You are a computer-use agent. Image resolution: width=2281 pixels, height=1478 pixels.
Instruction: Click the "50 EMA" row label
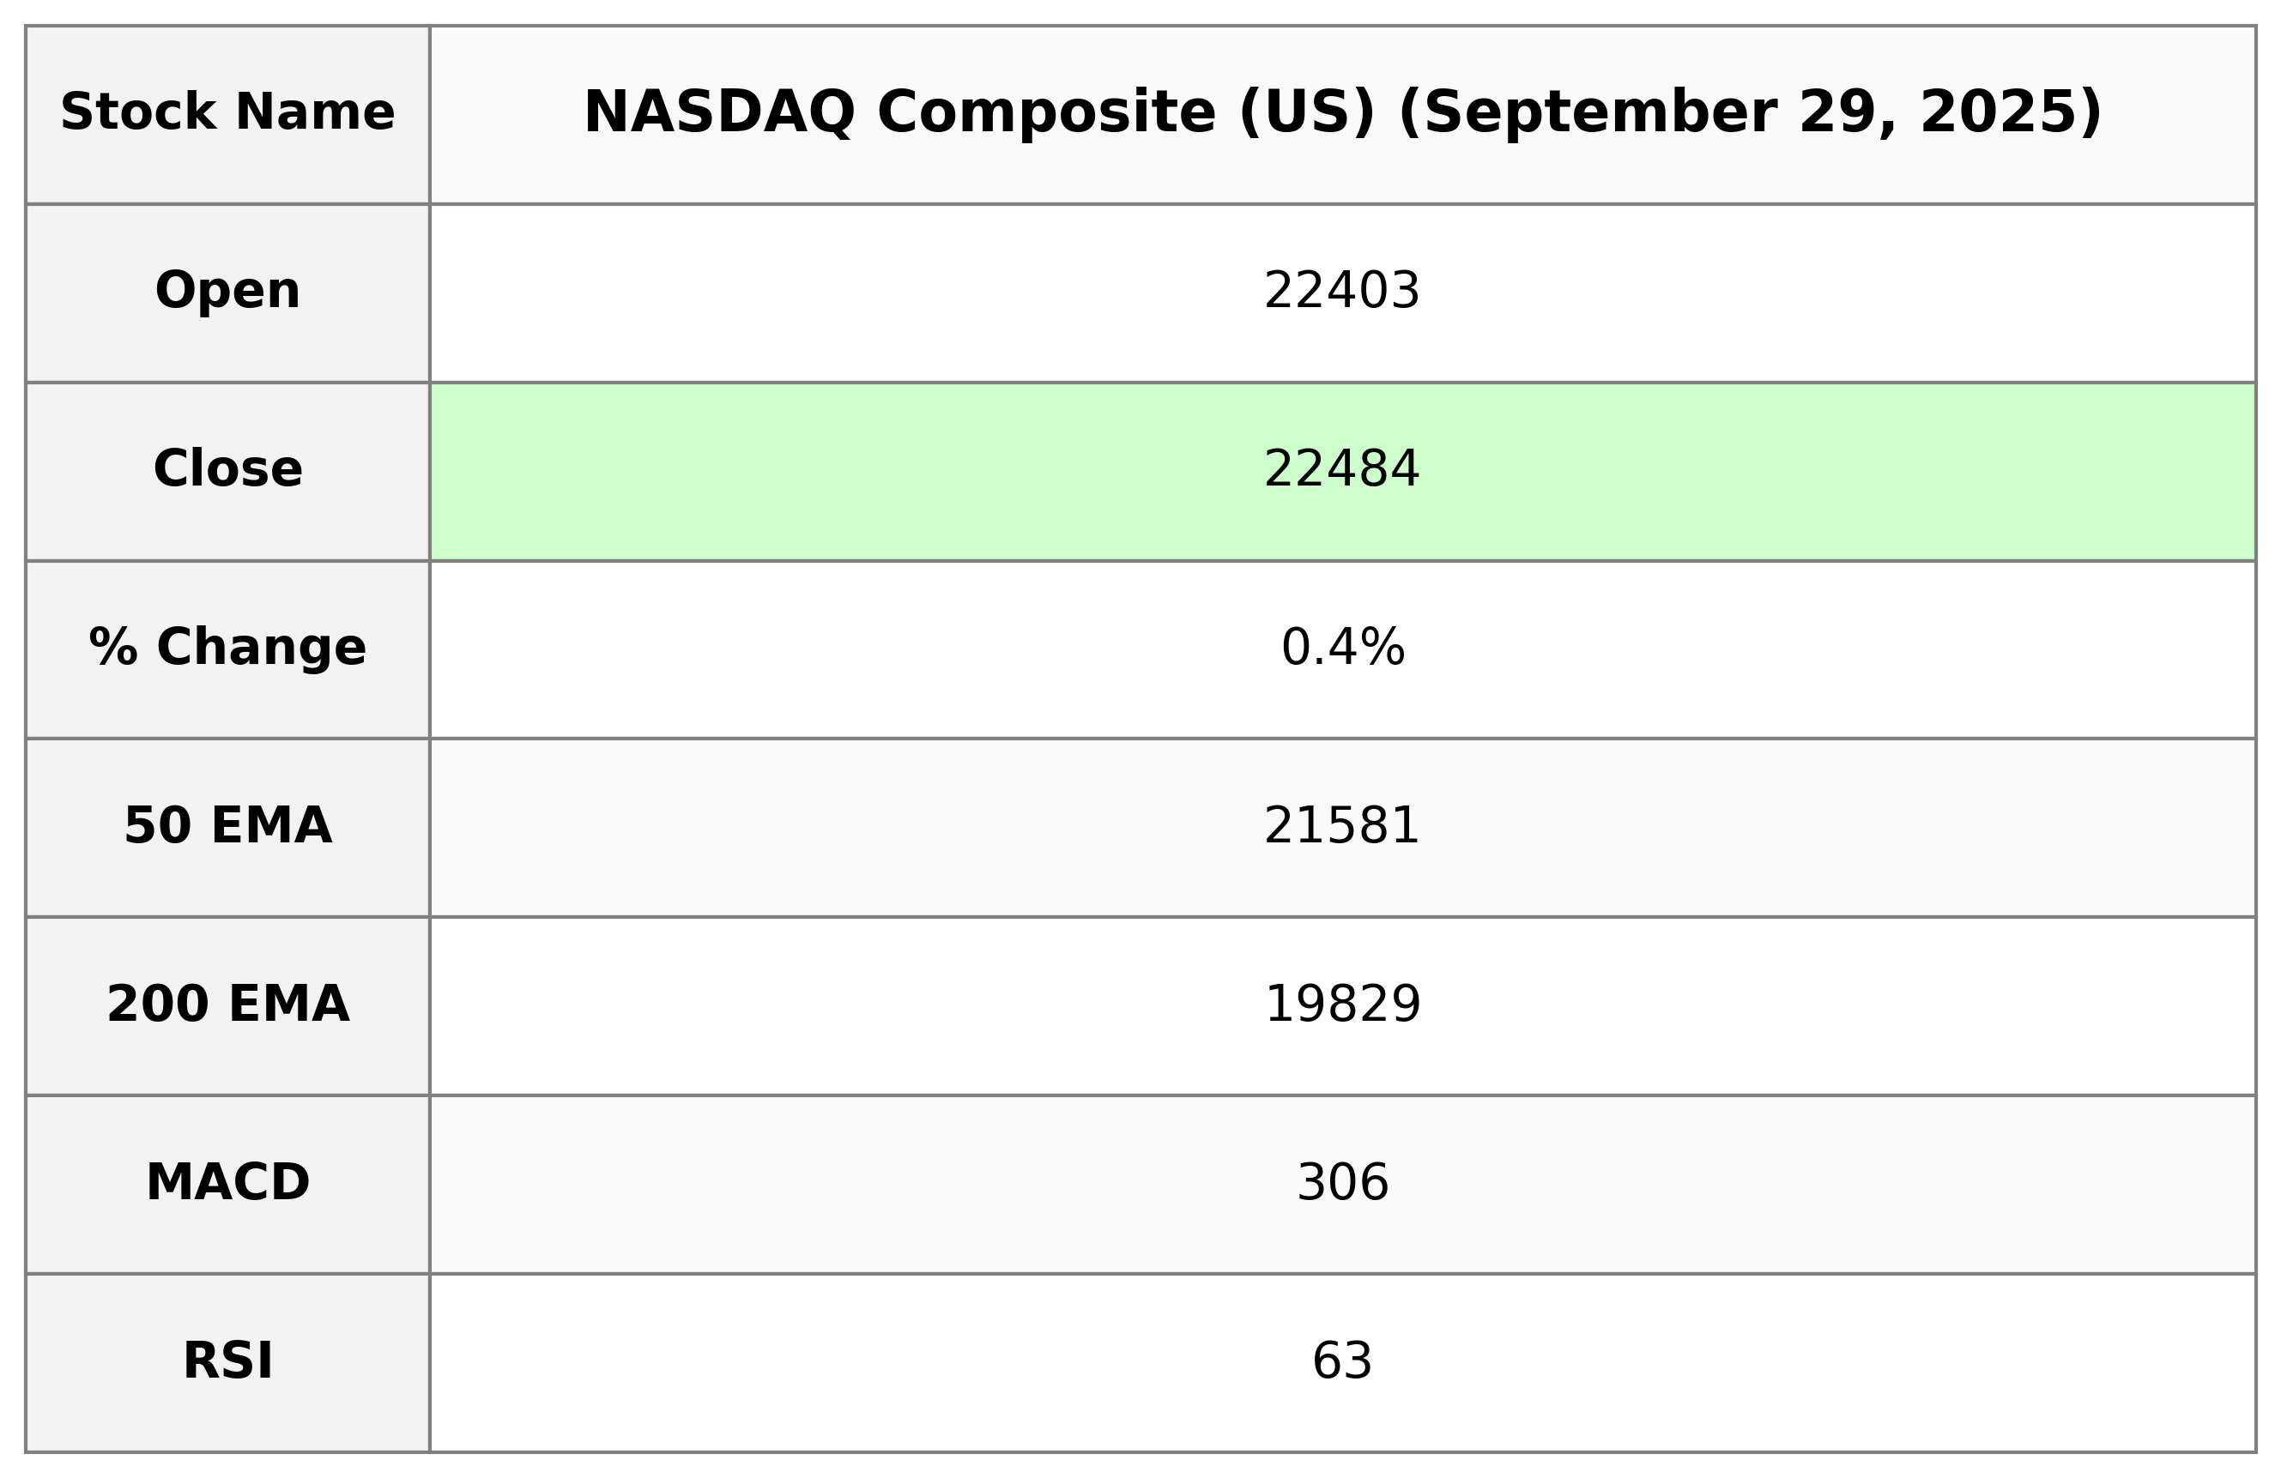pos(227,826)
